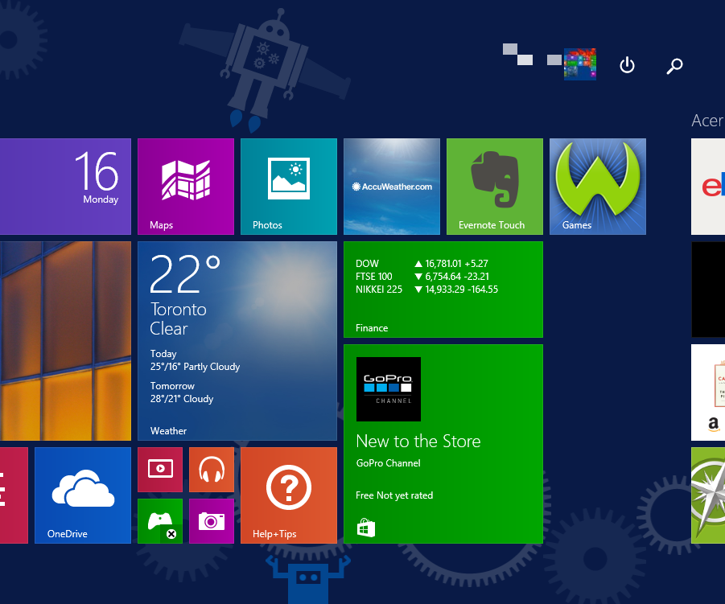Click the Acer group heading

pyautogui.click(x=707, y=121)
